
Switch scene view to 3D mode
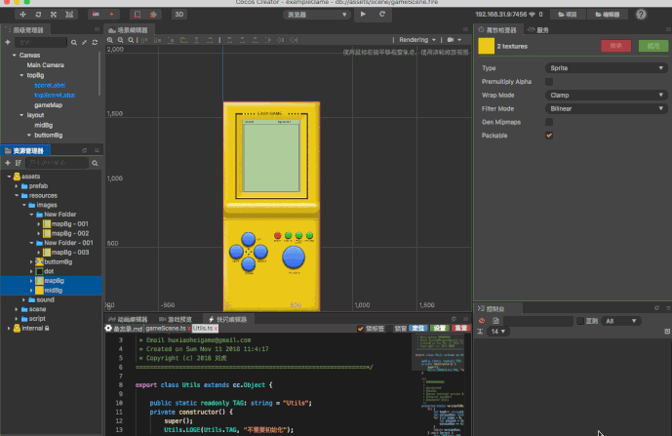tap(179, 15)
